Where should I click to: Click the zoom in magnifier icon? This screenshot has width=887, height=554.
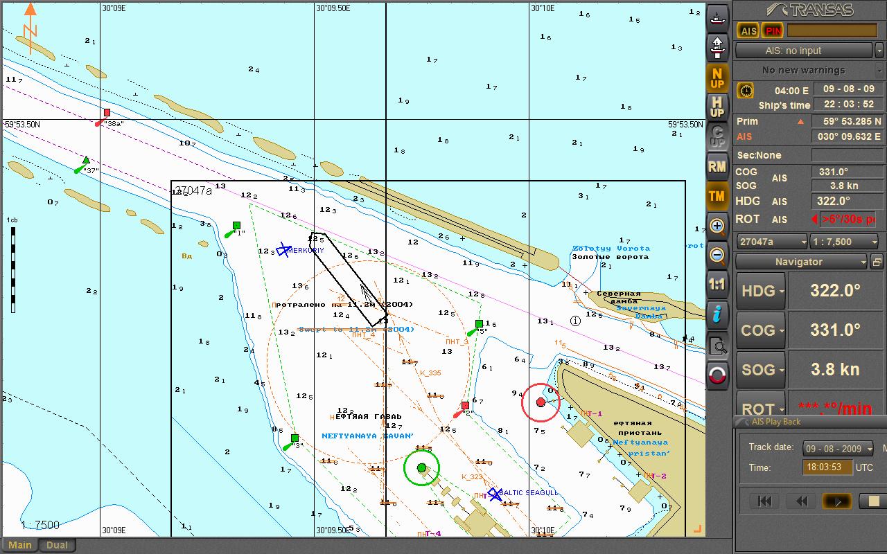click(717, 226)
